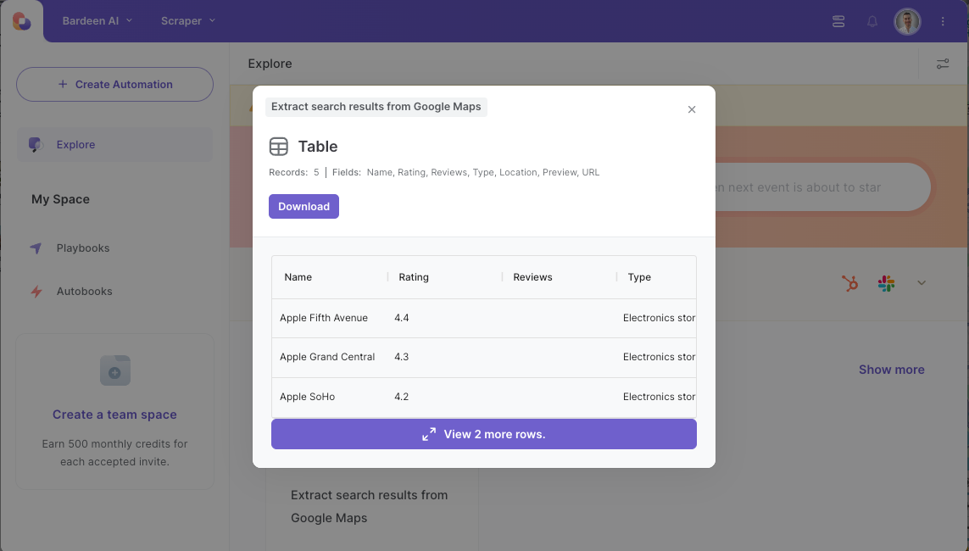
Task: Click Electronics store type in Apple Grand Central row
Action: [659, 356]
